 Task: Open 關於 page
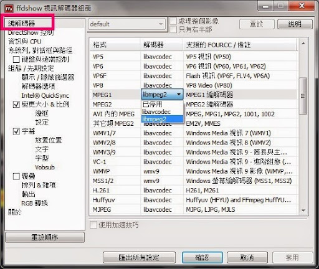[x=14, y=212]
